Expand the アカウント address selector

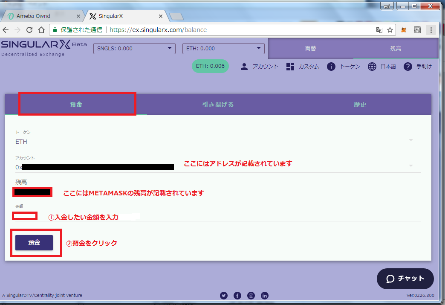click(218, 166)
